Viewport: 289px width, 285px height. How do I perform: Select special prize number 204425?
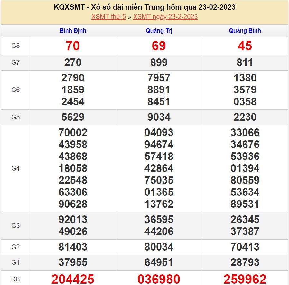click(73, 279)
